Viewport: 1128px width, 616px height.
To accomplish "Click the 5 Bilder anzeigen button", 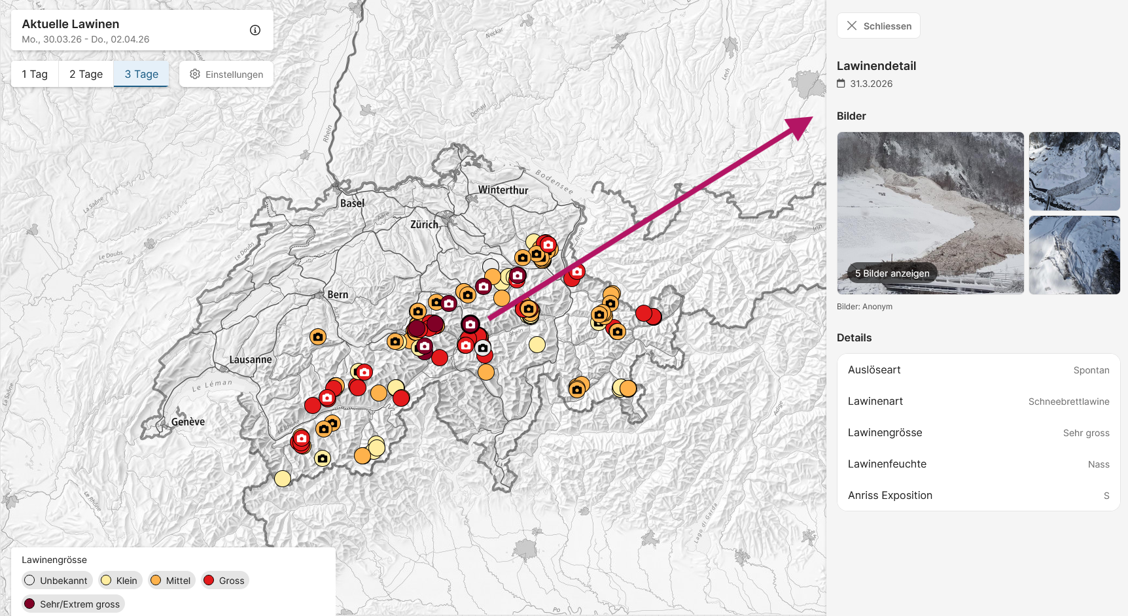I will [x=892, y=273].
